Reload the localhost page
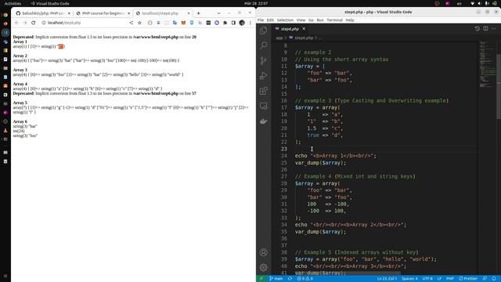Image resolution: width=501 pixels, height=282 pixels. (x=33, y=23)
